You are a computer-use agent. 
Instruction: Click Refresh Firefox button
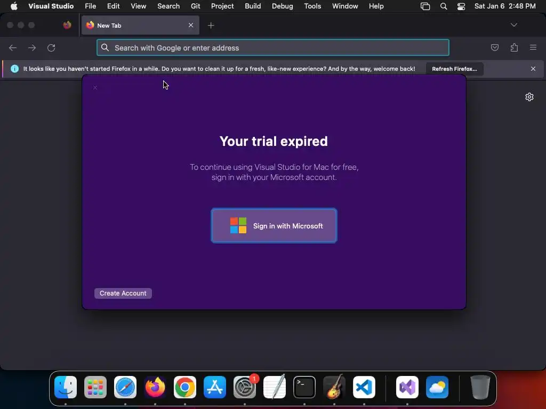454,69
